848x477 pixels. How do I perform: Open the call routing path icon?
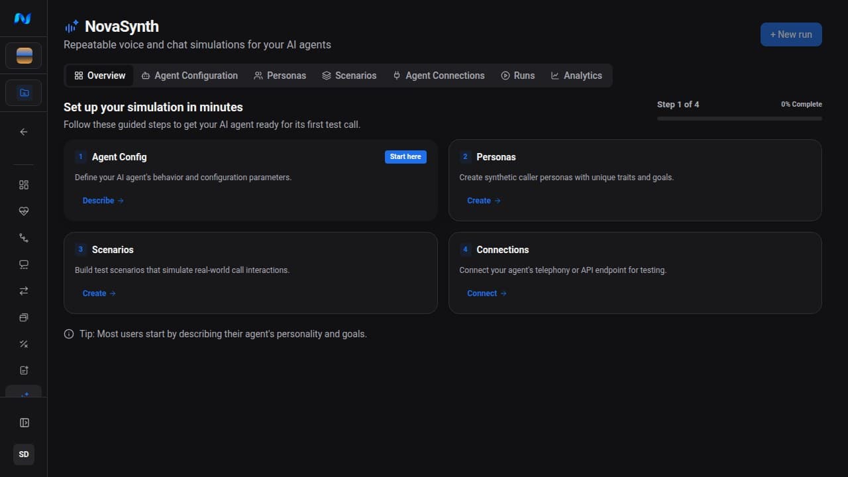coord(24,238)
